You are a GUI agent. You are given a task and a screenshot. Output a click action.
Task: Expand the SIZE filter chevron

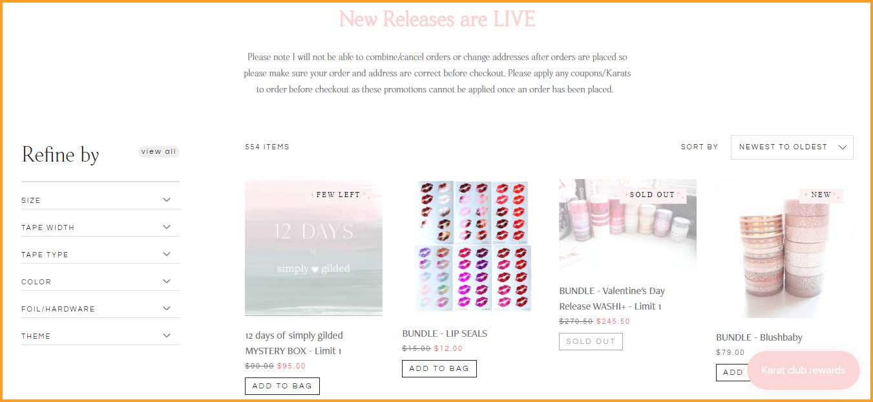pos(167,200)
